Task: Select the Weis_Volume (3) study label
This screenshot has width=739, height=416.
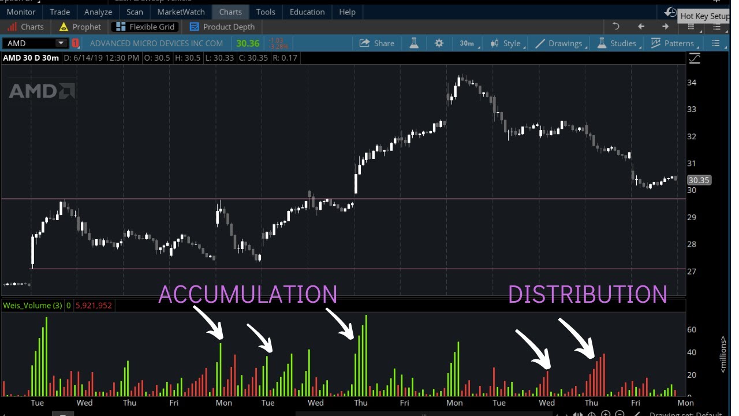Action: (33, 305)
